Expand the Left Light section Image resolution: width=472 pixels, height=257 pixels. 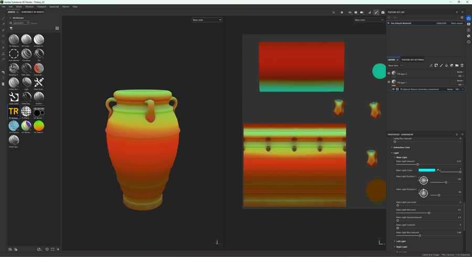click(401, 241)
